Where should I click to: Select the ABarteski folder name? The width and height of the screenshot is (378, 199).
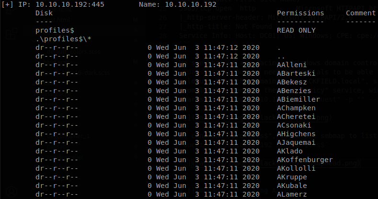(296, 73)
